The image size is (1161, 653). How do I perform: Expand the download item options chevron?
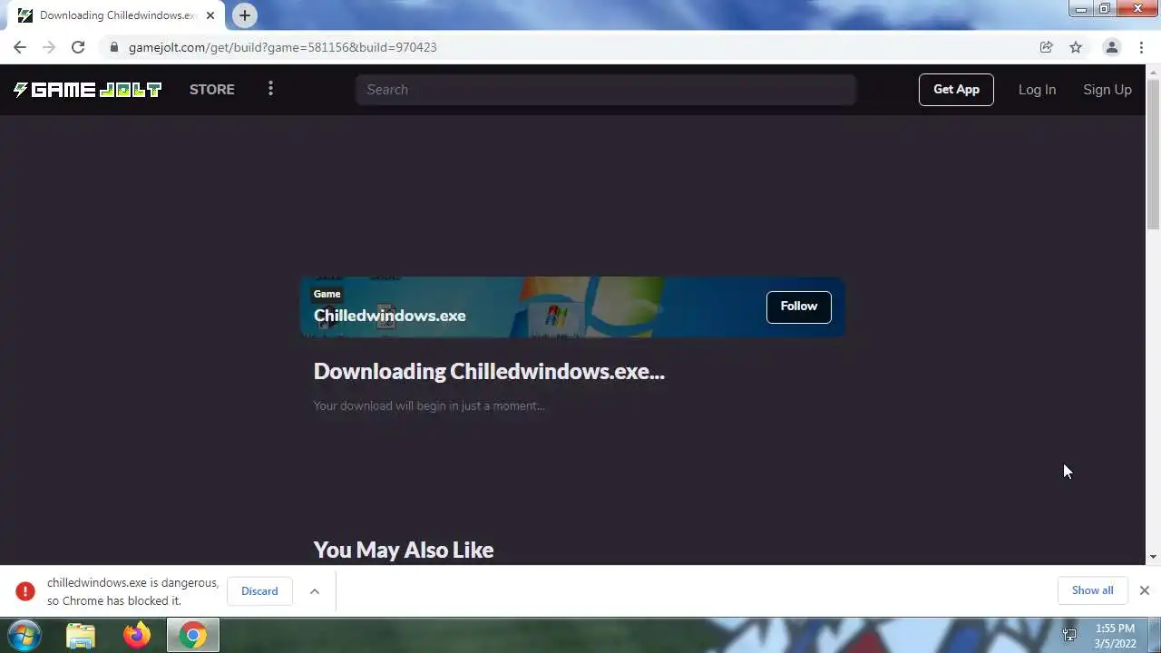click(315, 591)
